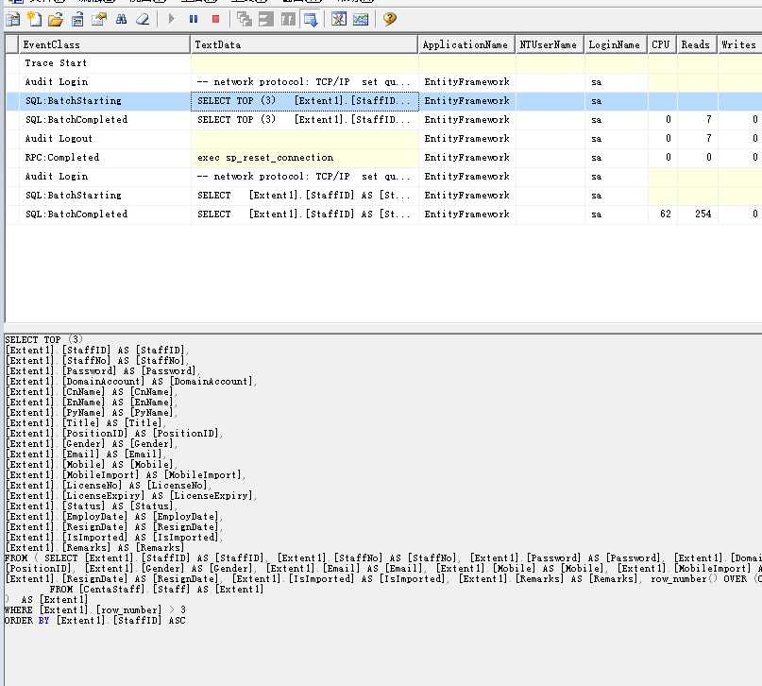Click the Reads value 254 cell
Image resolution: width=762 pixels, height=686 pixels.
pos(697,214)
